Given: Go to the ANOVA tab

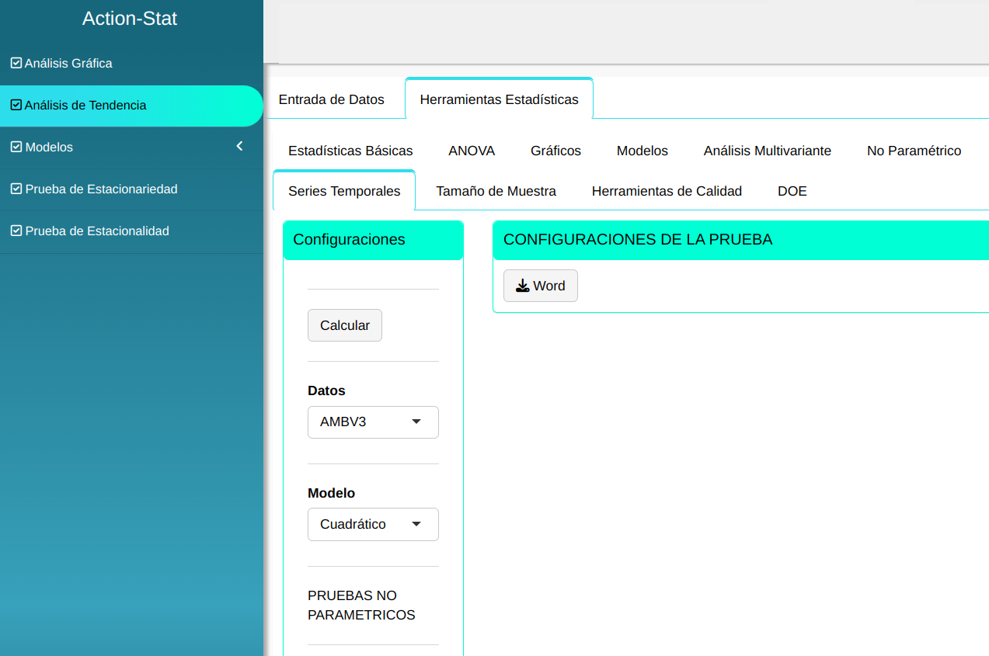Looking at the screenshot, I should (x=472, y=151).
